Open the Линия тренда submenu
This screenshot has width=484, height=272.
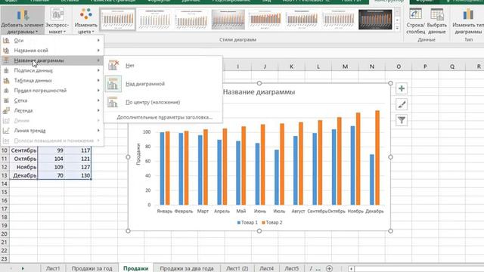point(52,131)
